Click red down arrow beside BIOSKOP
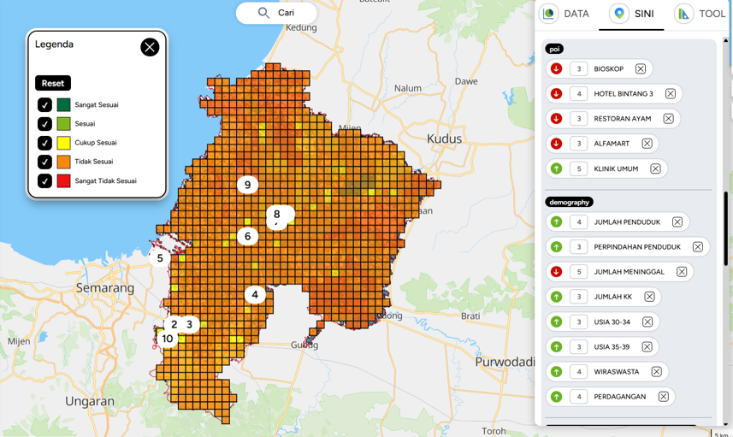Image resolution: width=733 pixels, height=437 pixels. 556,69
